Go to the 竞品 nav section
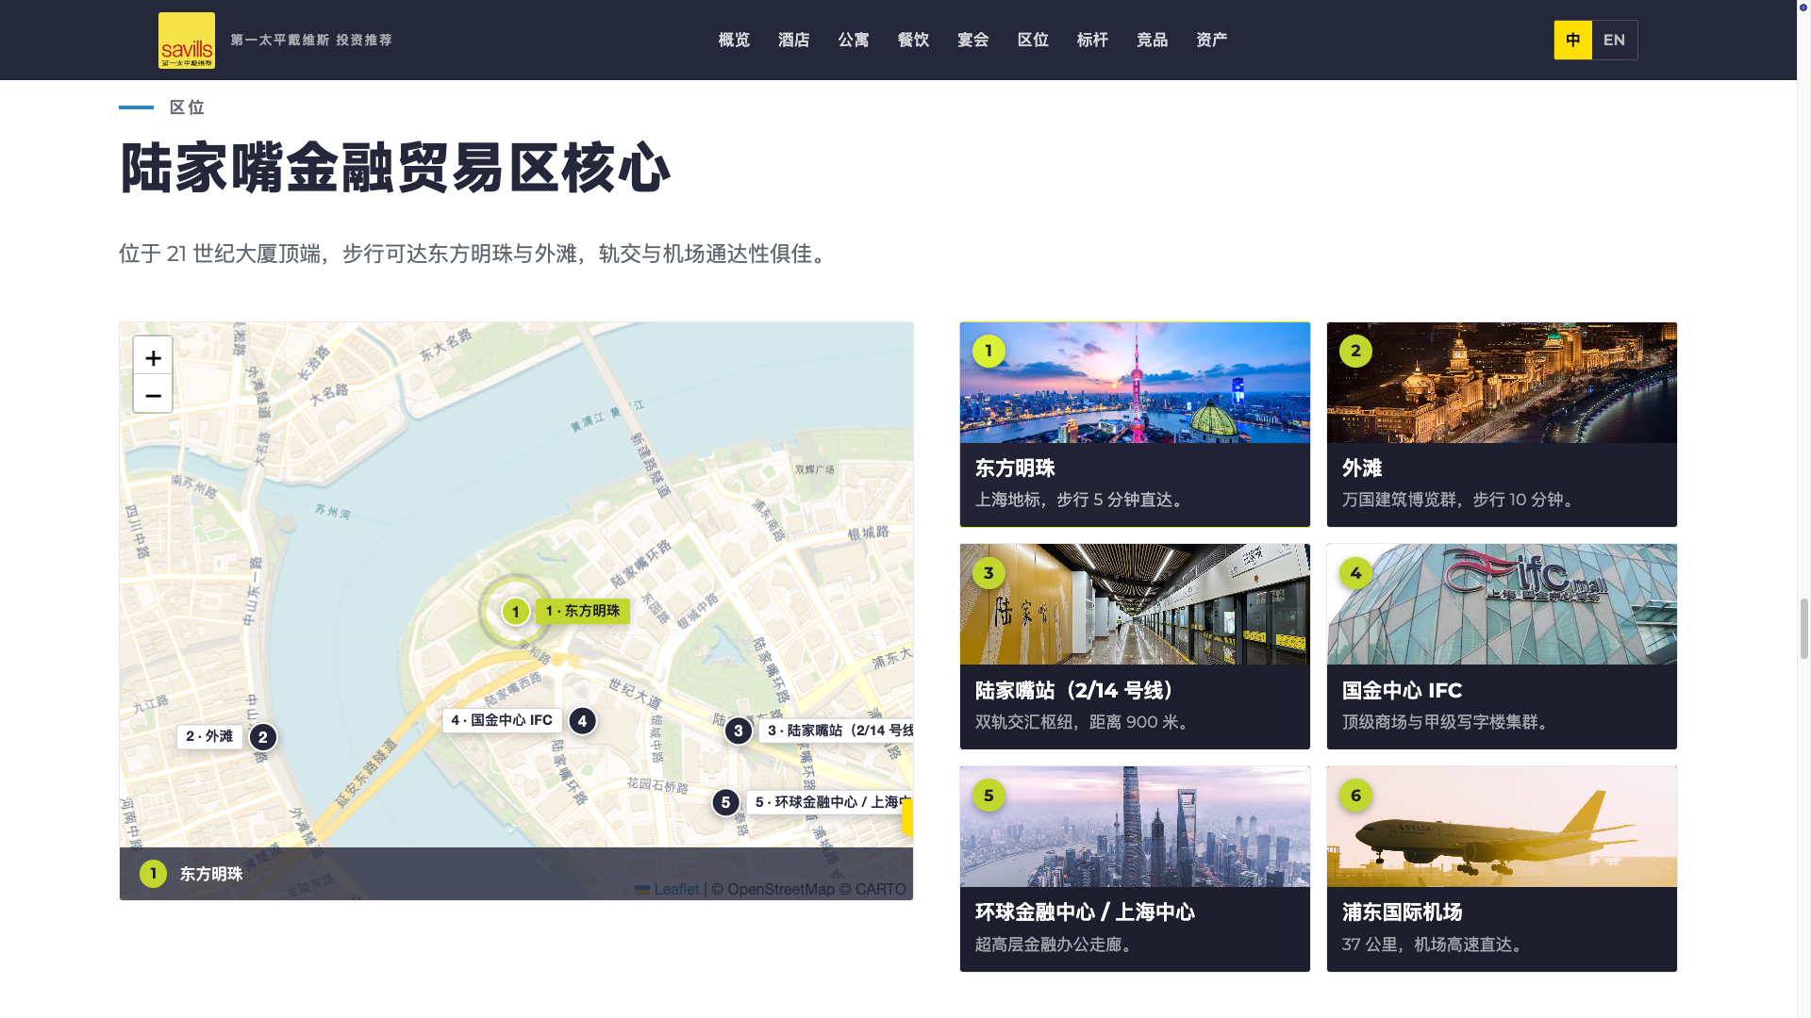Viewport: 1811px width, 1018px height. click(x=1153, y=40)
